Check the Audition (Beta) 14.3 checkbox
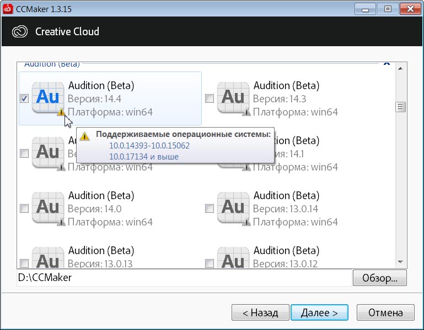424x330 pixels. (x=210, y=98)
